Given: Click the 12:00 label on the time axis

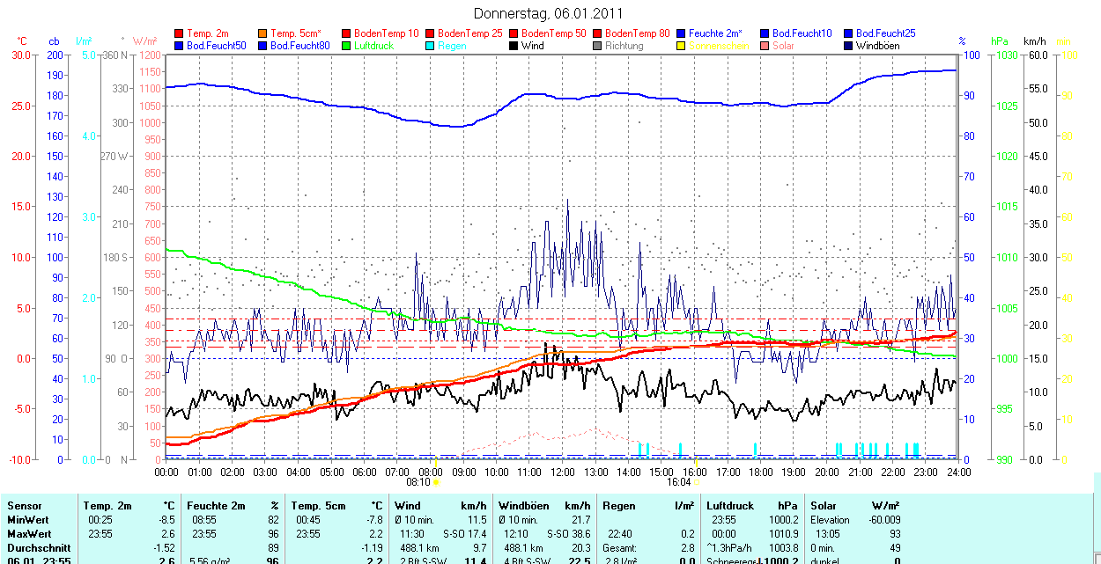Looking at the screenshot, I should (563, 472).
